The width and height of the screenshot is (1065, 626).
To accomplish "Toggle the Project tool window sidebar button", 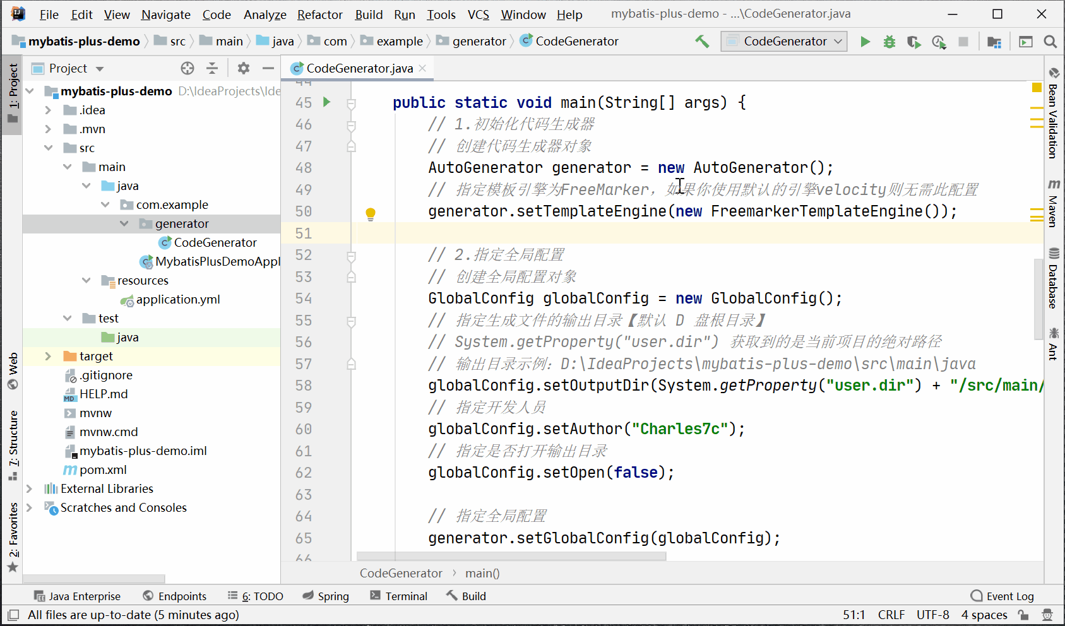I will (13, 94).
